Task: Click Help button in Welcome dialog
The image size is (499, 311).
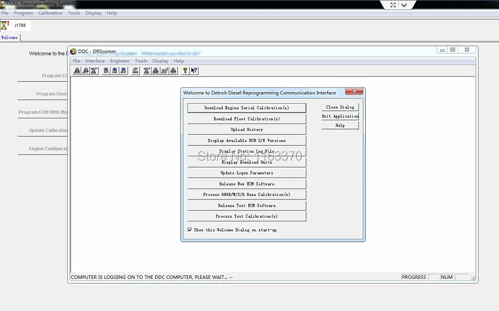Action: [x=340, y=125]
